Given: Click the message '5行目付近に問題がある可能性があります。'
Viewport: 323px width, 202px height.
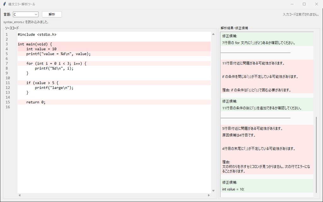Looking at the screenshot, I should click(x=252, y=128).
